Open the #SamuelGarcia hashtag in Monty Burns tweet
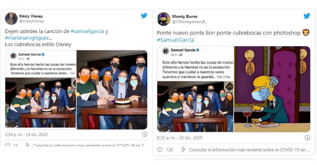This screenshot has height=165, width=317. pyautogui.click(x=175, y=40)
